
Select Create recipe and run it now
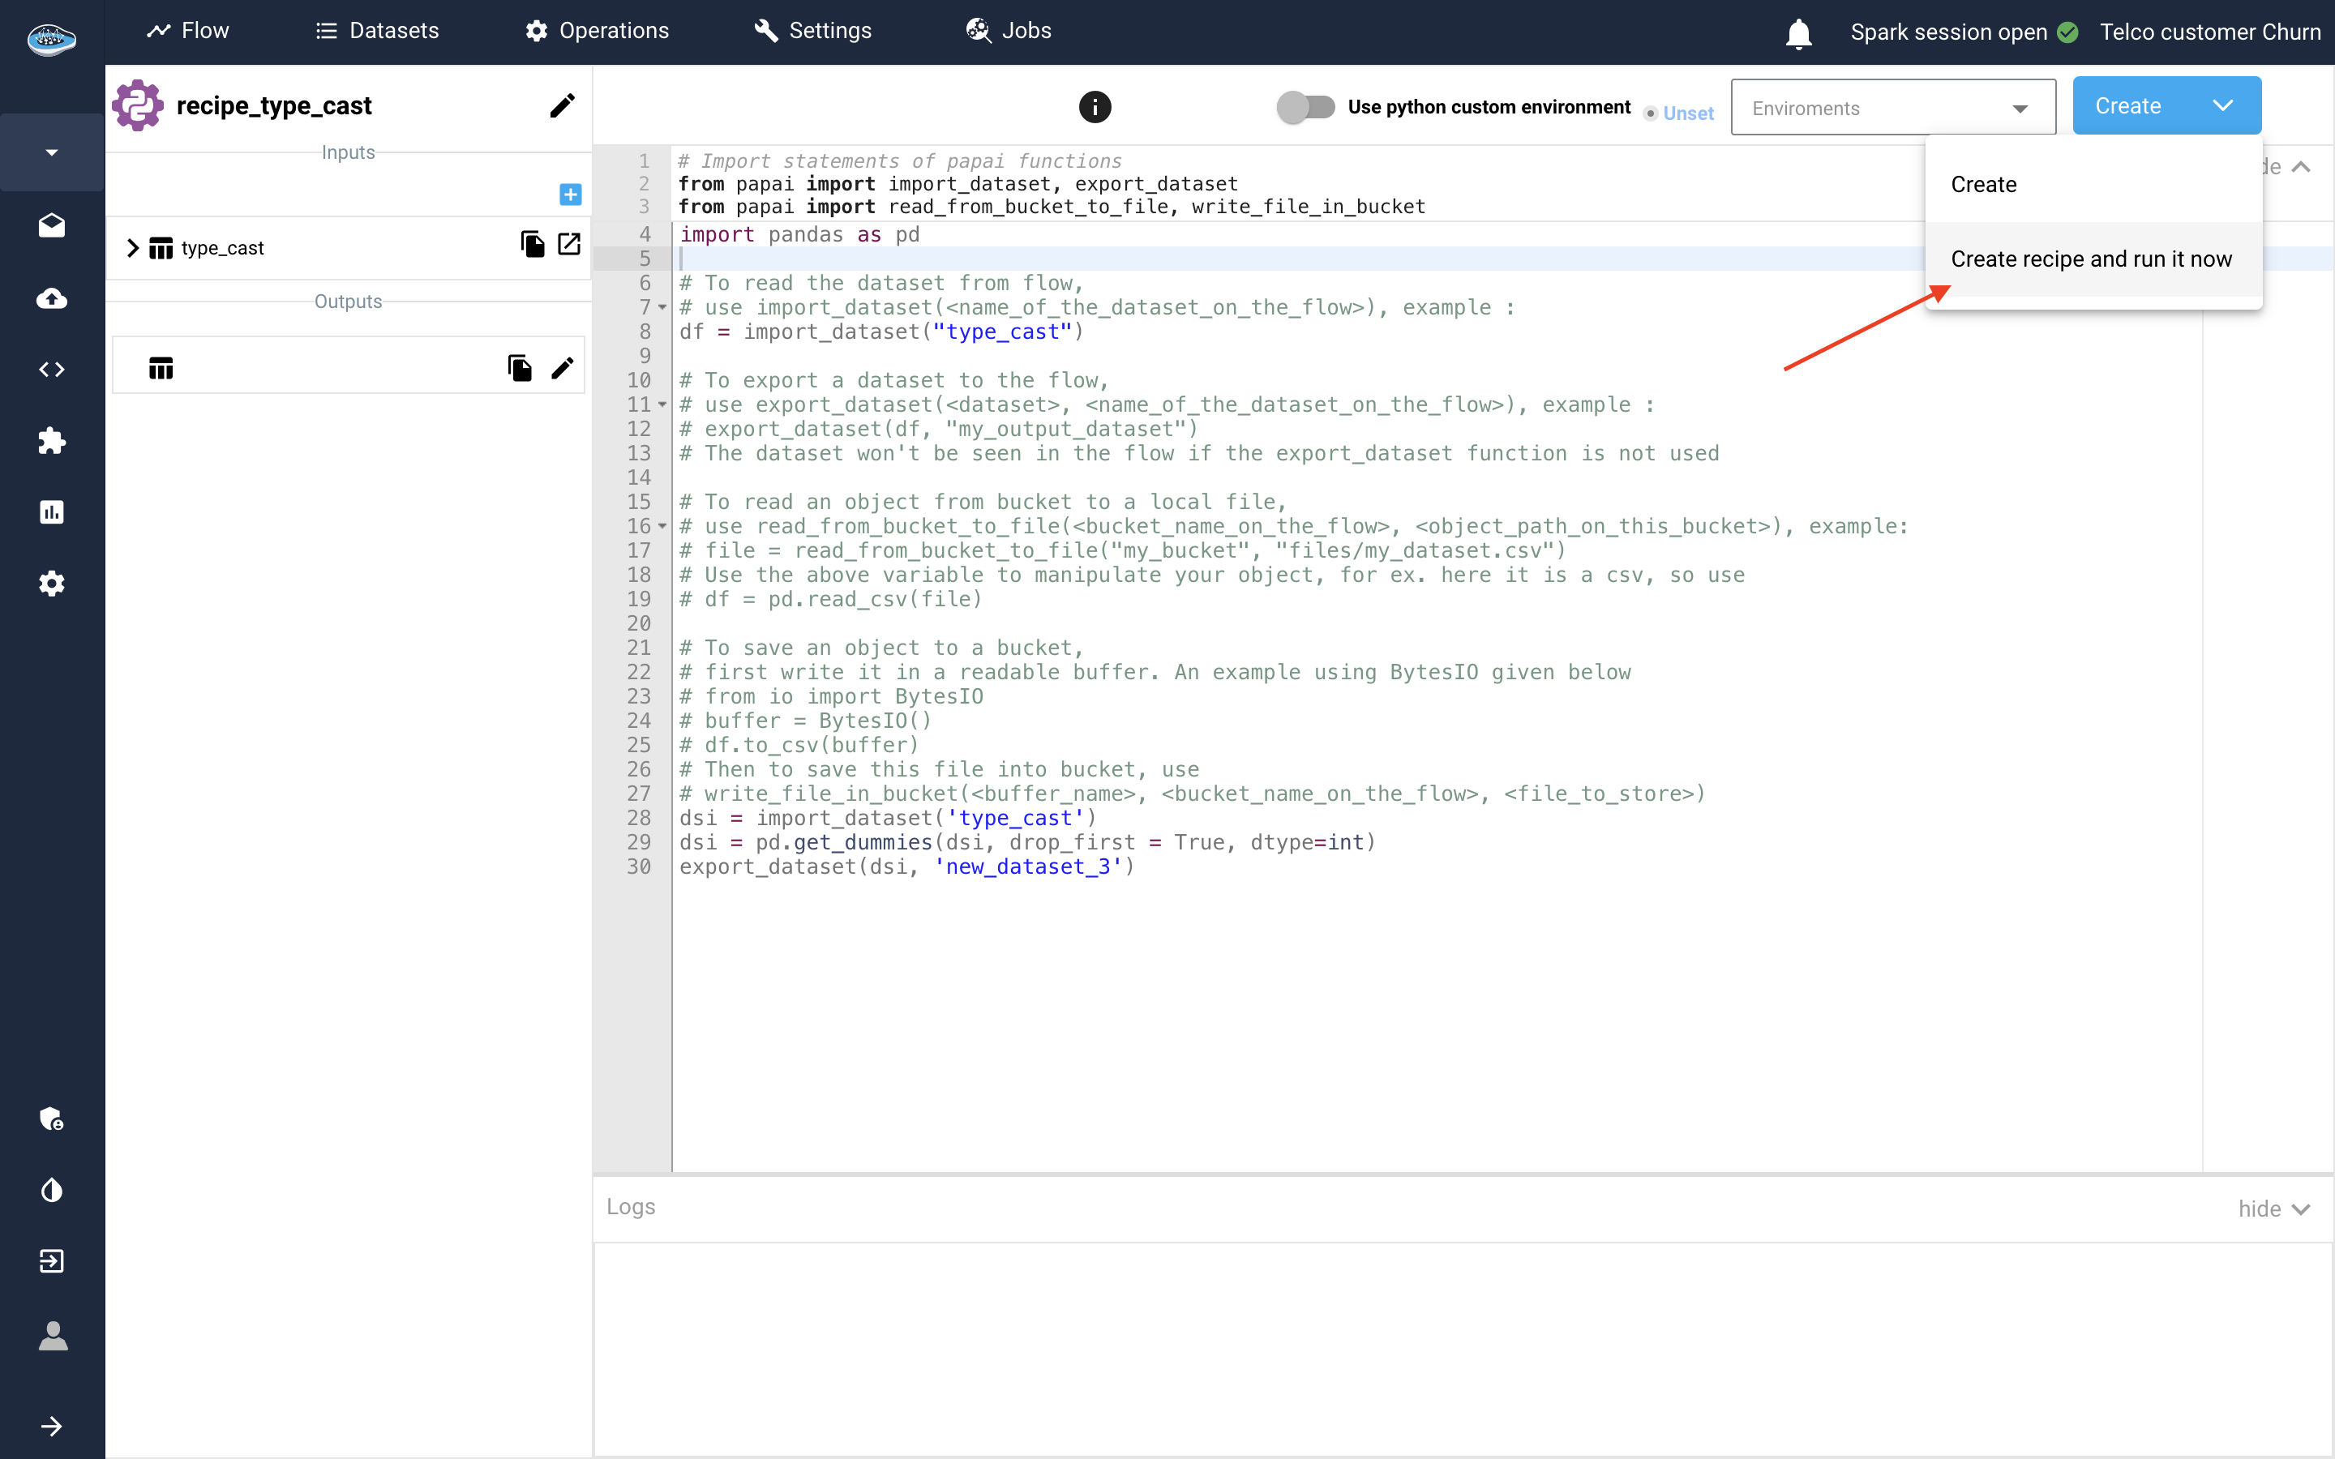(x=2091, y=259)
